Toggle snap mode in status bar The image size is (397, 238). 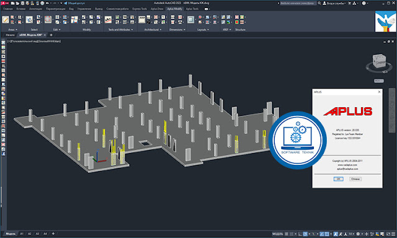coord(292,234)
